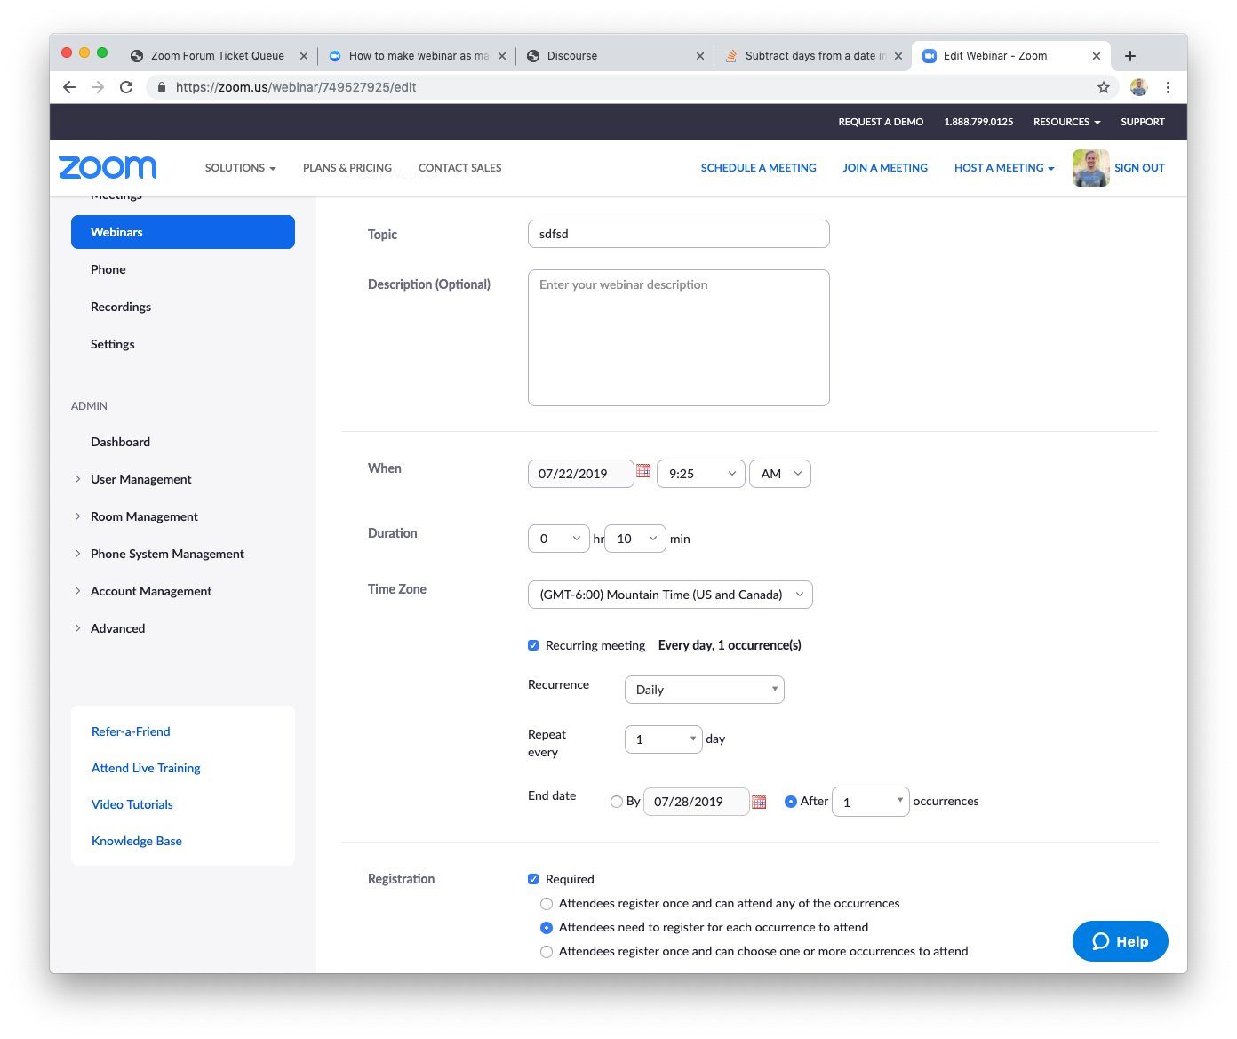Select End date After radio button
Viewport: 1237px width, 1039px height.
click(x=791, y=802)
